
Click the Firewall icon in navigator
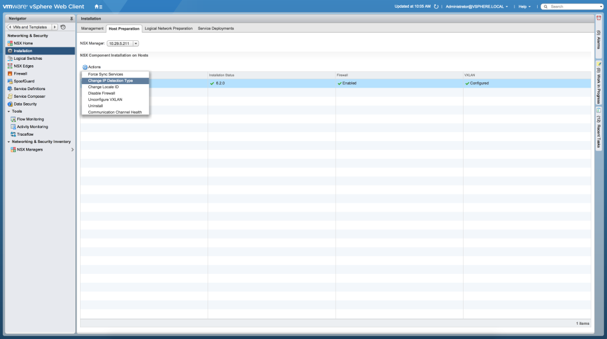click(10, 73)
